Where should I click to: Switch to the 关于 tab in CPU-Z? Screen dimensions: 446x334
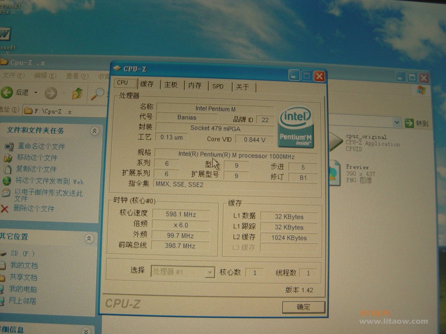pyautogui.click(x=242, y=87)
